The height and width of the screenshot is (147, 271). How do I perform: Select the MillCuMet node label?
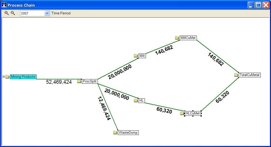[188, 38]
